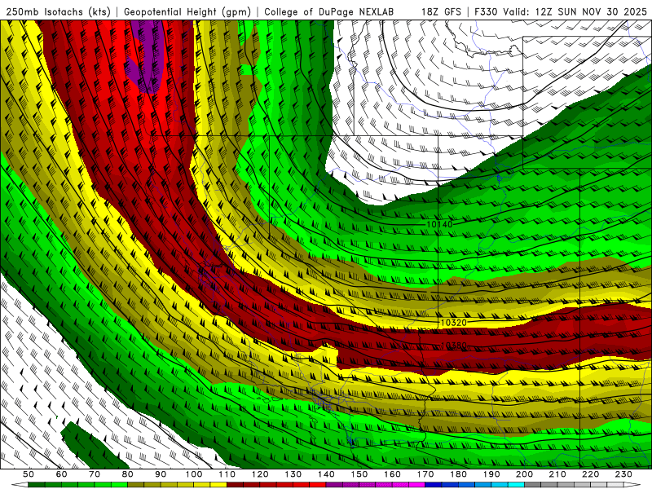Click the 180 value on the color scale
The image size is (652, 489).
(458, 474)
